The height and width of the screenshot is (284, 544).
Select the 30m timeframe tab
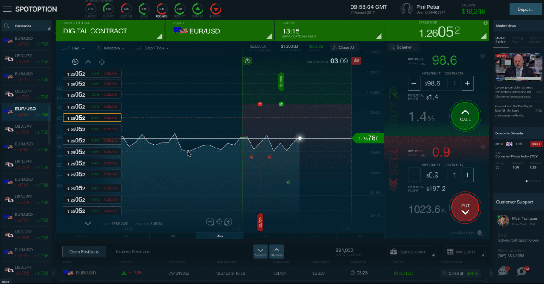pyautogui.click(x=219, y=236)
